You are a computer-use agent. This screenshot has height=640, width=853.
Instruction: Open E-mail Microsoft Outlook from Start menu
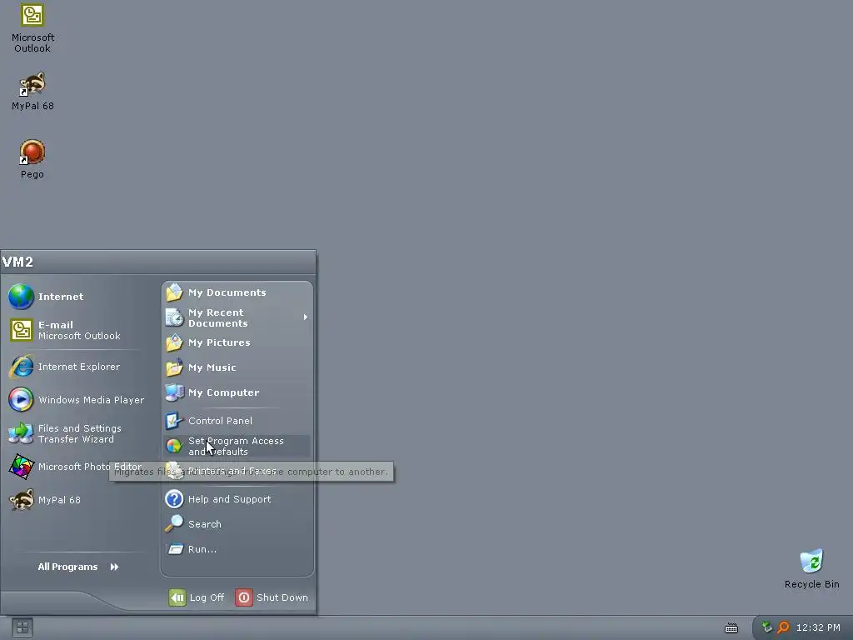(x=76, y=330)
